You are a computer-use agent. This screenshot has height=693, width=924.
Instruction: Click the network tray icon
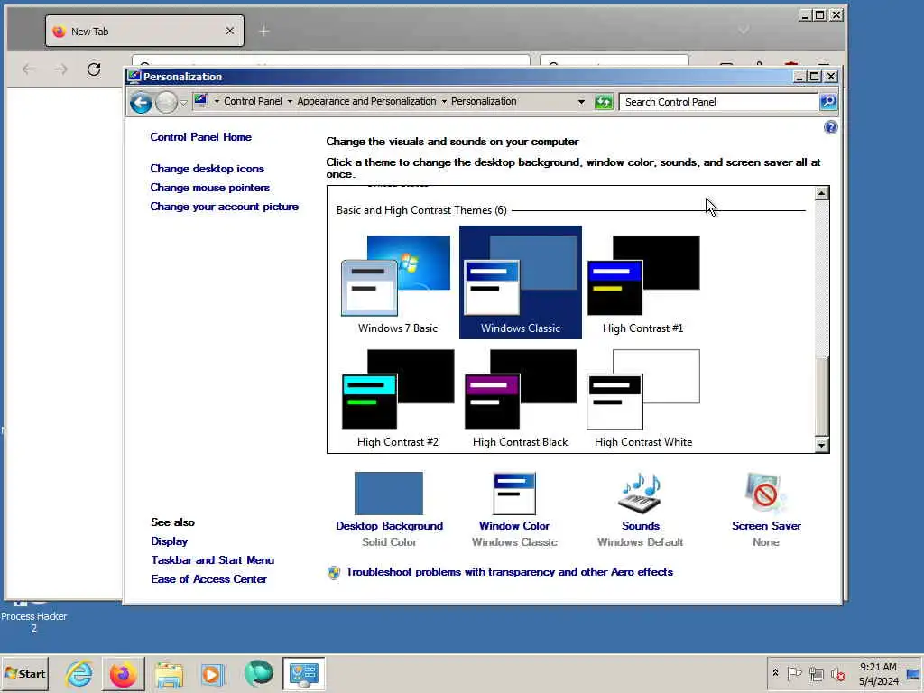pyautogui.click(x=816, y=673)
